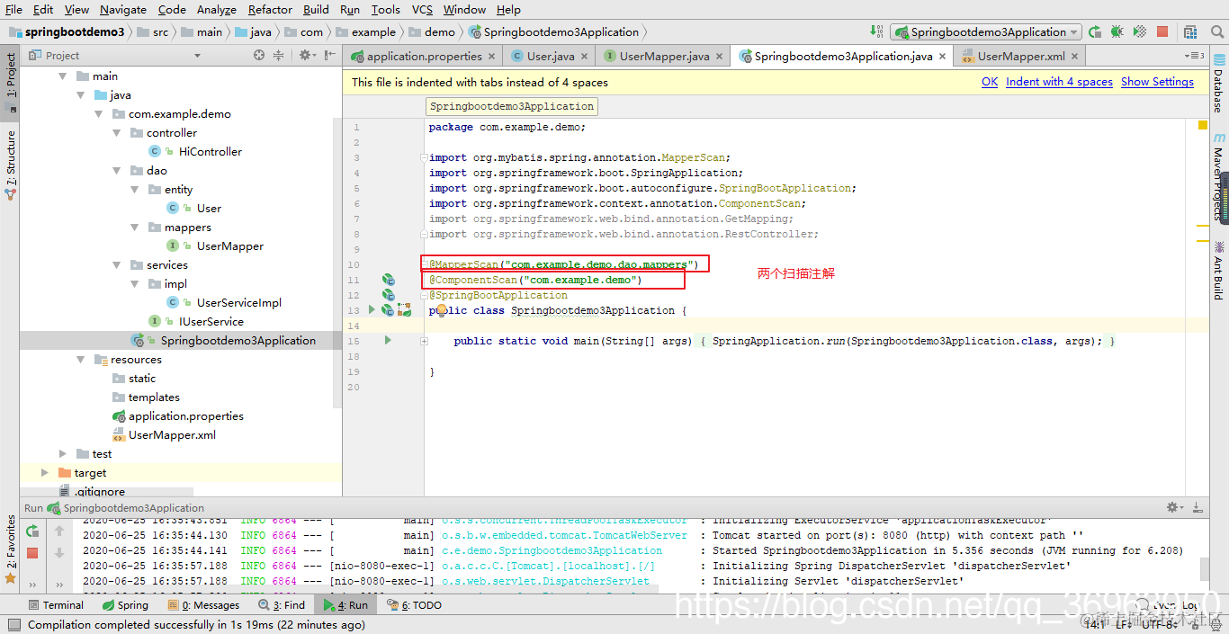The height and width of the screenshot is (634, 1229).
Task: Collapse the main folder
Action: click(x=64, y=76)
